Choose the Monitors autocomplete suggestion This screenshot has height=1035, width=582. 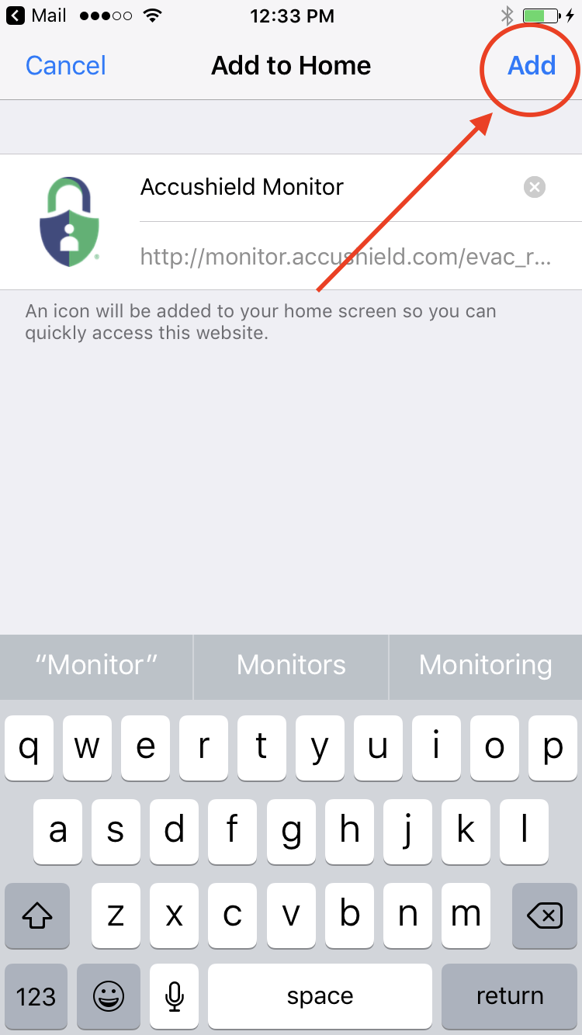(291, 665)
